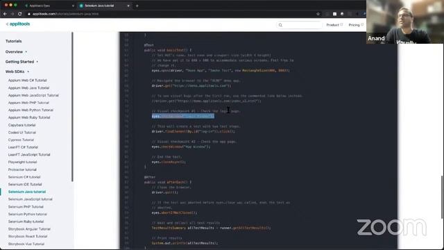Viewport: 444px width, 250px height.
Task: Open Selenium JavaScript tutorial
Action: point(31,199)
